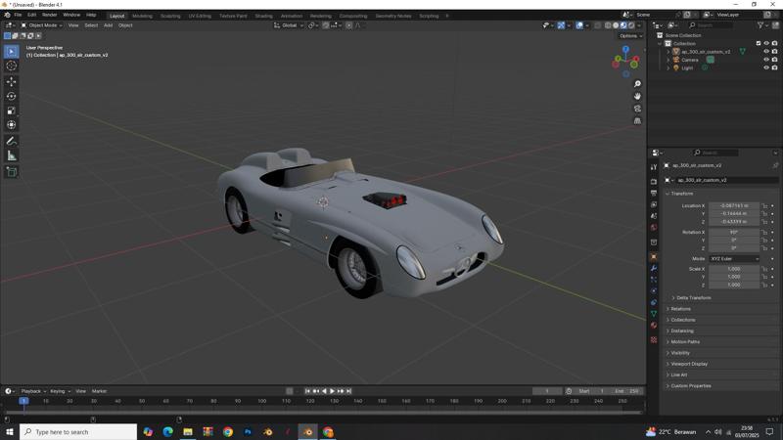Image resolution: width=783 pixels, height=440 pixels.
Task: Open the Global orientation dropdown
Action: pos(289,25)
